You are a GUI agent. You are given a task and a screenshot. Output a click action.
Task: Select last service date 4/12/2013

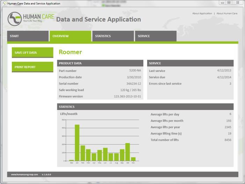coord(224,71)
